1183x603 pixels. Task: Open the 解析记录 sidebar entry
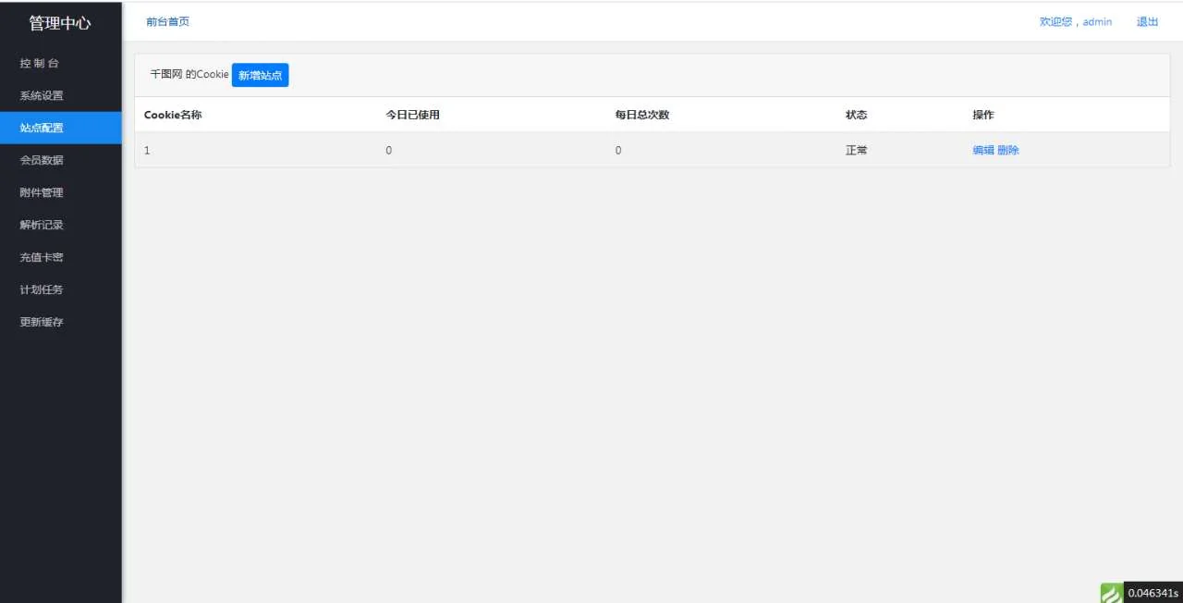click(x=42, y=226)
